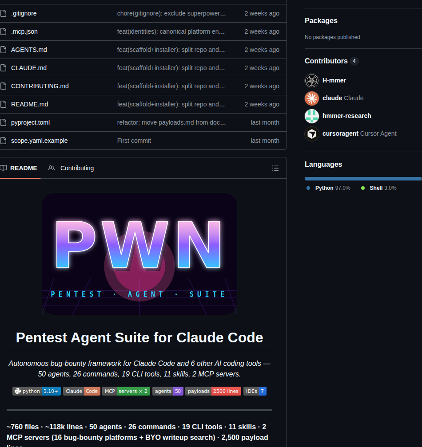Open the First commit message link
The image size is (422, 447).
134,141
